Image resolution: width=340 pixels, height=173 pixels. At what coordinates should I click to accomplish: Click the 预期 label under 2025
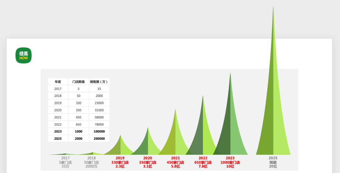273,162
